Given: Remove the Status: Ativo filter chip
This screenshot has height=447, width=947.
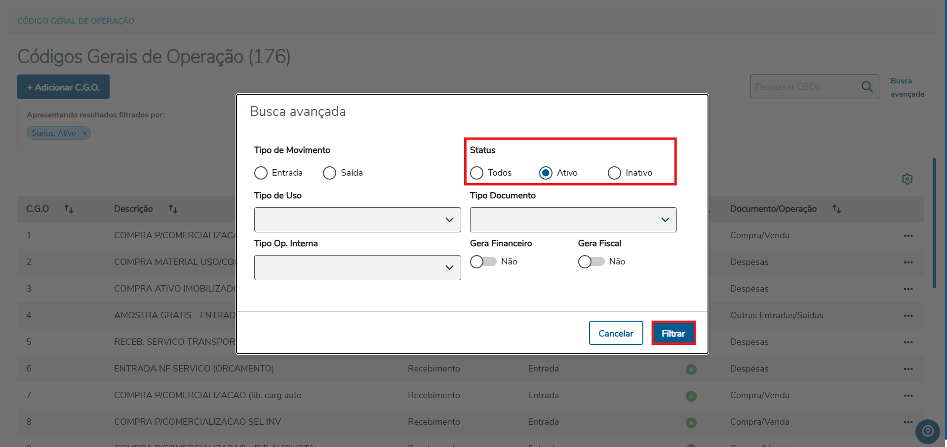Looking at the screenshot, I should (x=84, y=133).
